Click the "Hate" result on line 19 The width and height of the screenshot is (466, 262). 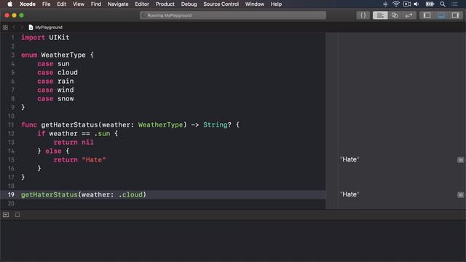(x=349, y=194)
